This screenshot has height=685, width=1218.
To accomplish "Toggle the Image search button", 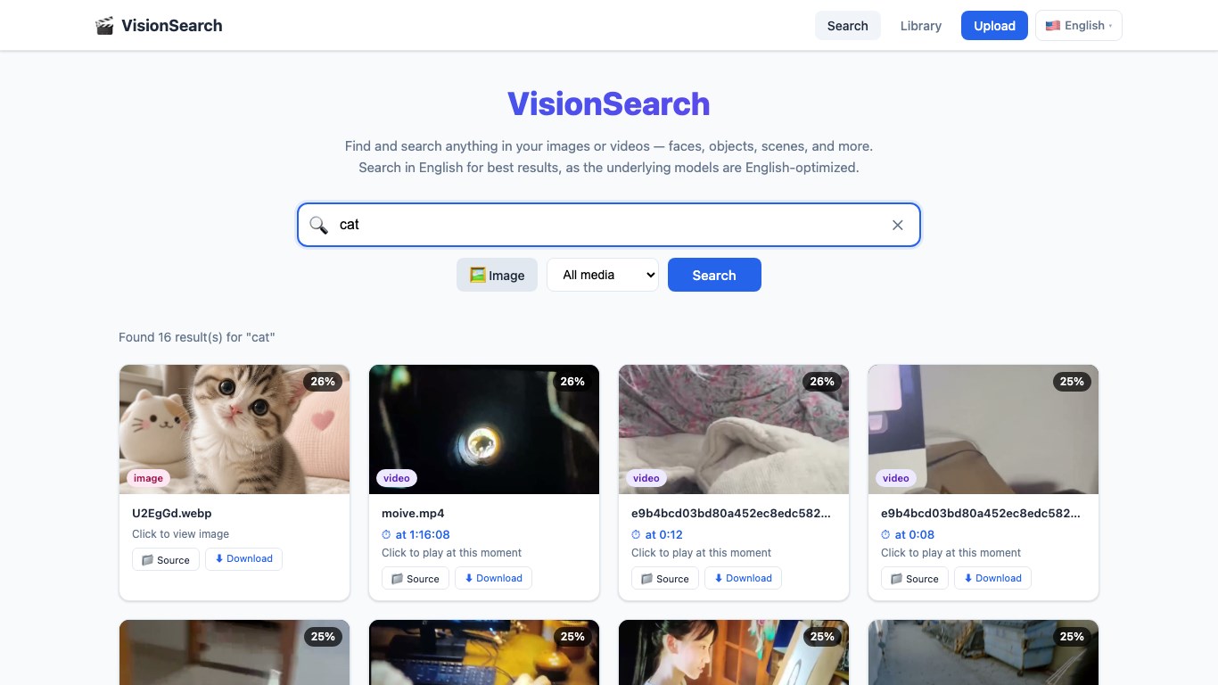I will pyautogui.click(x=497, y=275).
